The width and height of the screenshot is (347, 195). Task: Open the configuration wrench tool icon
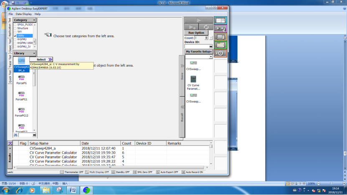point(220,29)
